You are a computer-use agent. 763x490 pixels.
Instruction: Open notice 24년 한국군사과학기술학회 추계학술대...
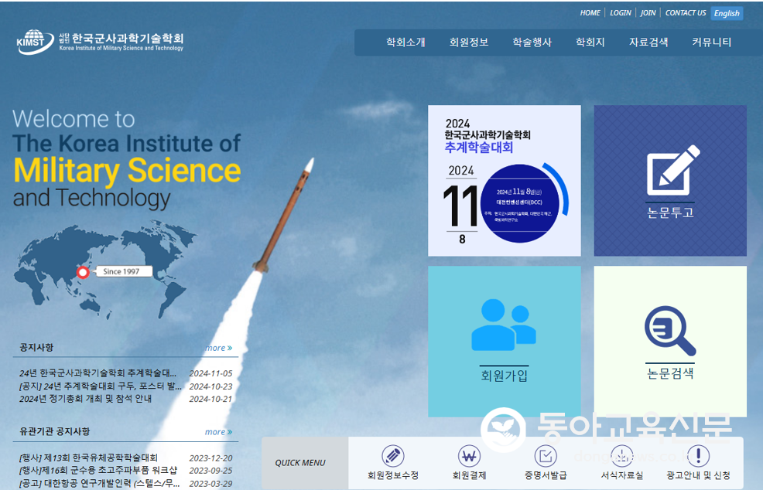click(x=98, y=373)
